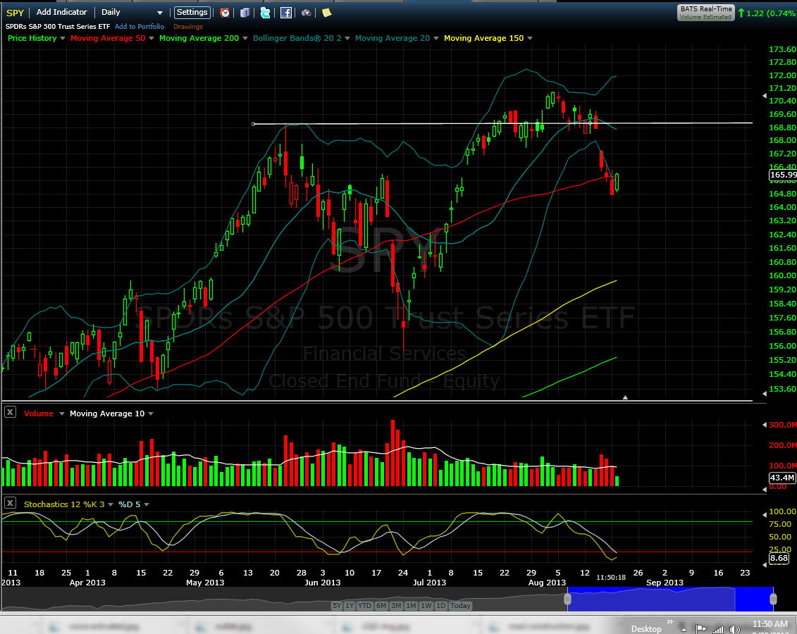The image size is (797, 634).
Task: Click the 43.4M volume value tag
Action: click(781, 478)
